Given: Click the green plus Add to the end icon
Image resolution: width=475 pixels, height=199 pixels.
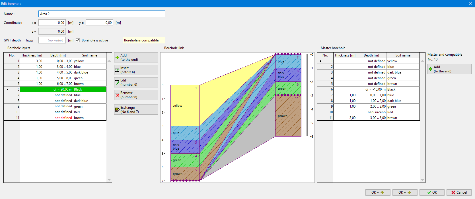Looking at the screenshot, I should pos(117,57).
